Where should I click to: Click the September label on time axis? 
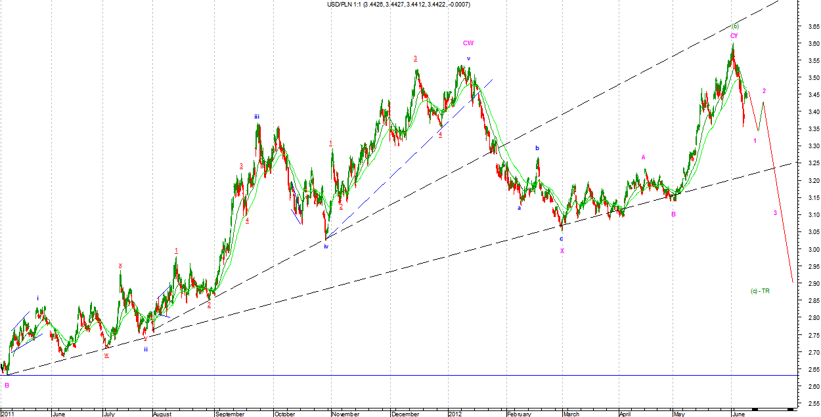[230, 414]
